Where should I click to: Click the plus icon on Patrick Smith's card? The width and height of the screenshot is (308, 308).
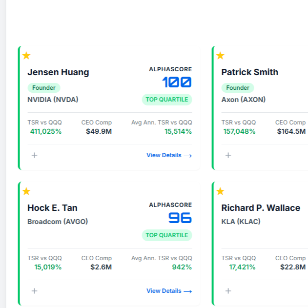click(228, 155)
